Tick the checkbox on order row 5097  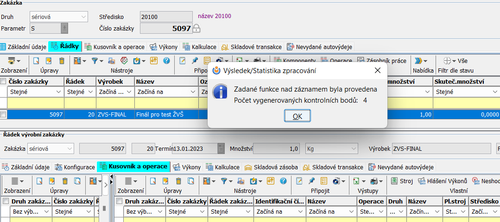[x=4, y=114]
